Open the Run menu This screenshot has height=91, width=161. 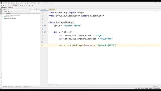coord(25,3)
